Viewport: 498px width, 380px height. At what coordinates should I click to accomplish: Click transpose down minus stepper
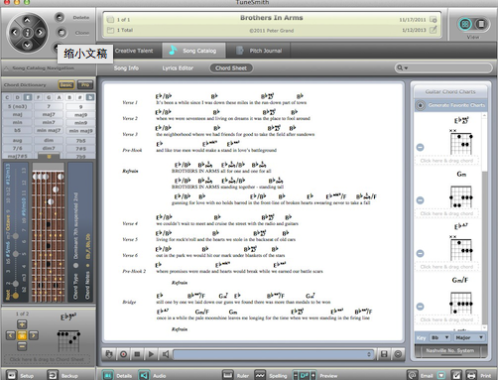(x=296, y=375)
